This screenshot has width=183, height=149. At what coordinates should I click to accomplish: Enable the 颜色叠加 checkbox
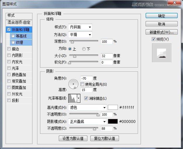pos(9,75)
